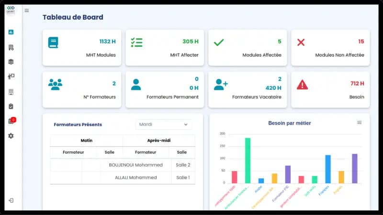The height and width of the screenshot is (215, 383).
Task: Open the stacked layers icon in sidebar
Action: point(11,62)
